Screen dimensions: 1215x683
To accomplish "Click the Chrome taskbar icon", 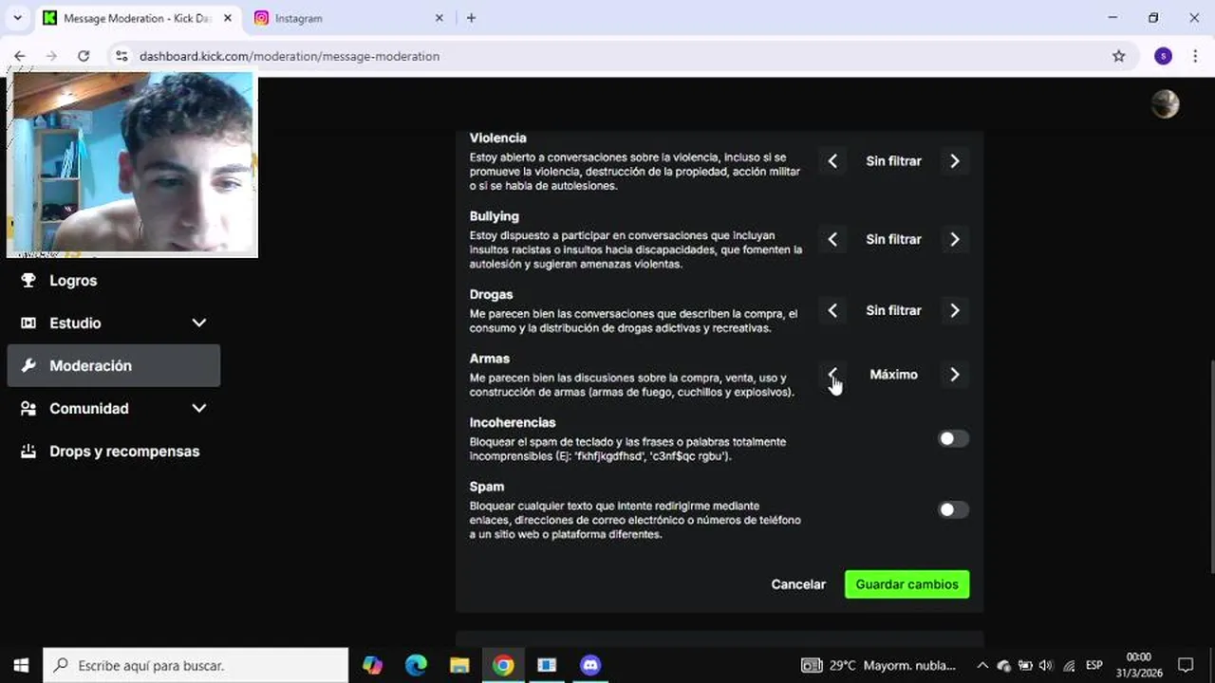I will click(x=503, y=665).
